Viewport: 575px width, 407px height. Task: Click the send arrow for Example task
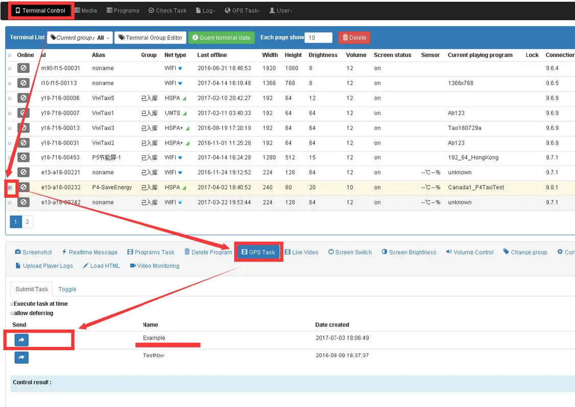click(21, 340)
